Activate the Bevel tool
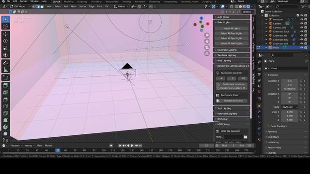310x174 pixels. pos(5,99)
